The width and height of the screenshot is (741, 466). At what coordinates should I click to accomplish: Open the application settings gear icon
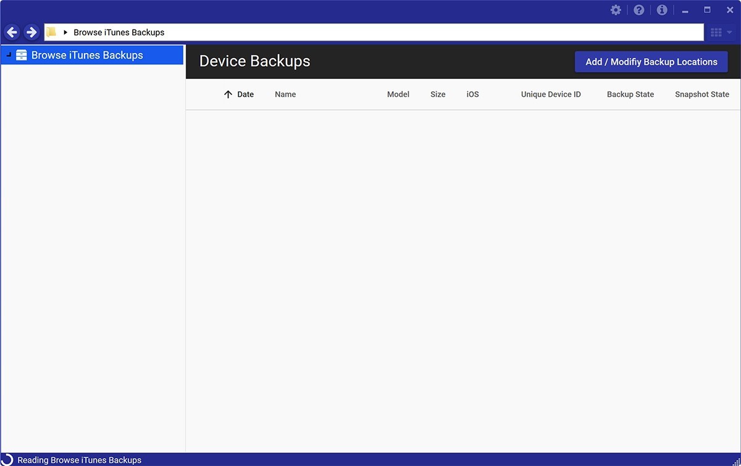coord(616,10)
